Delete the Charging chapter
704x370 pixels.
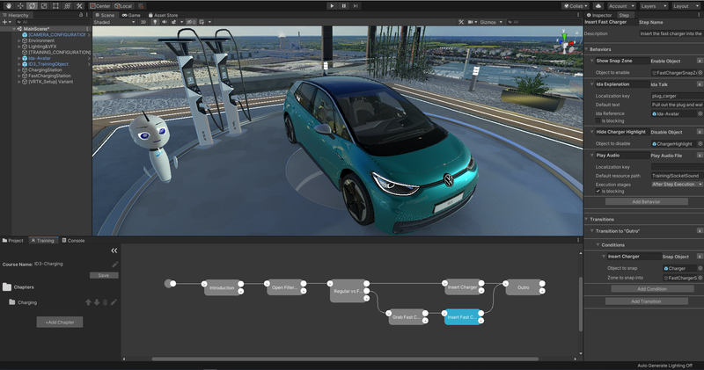pos(105,302)
